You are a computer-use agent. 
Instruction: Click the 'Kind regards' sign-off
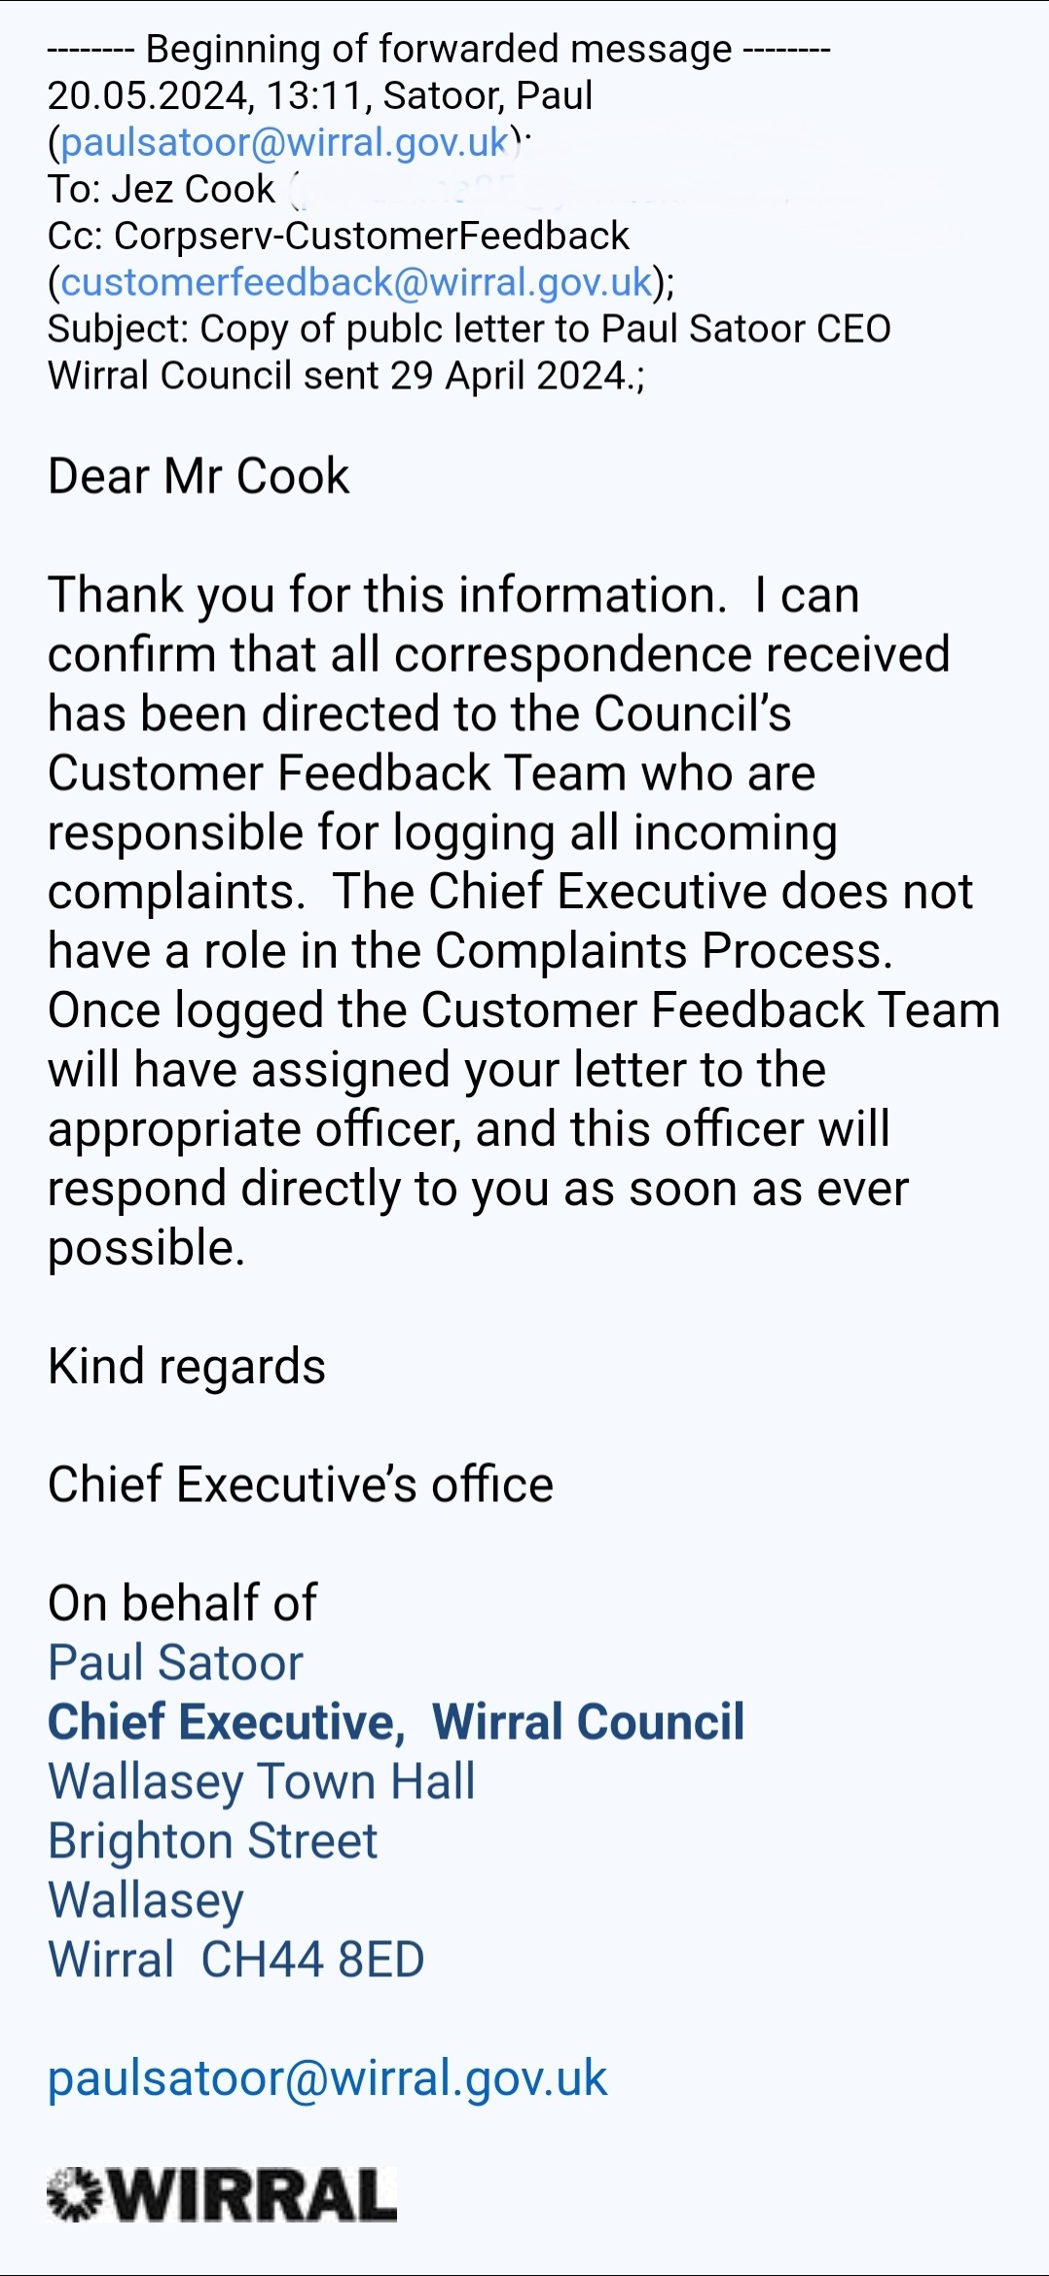tap(187, 1367)
